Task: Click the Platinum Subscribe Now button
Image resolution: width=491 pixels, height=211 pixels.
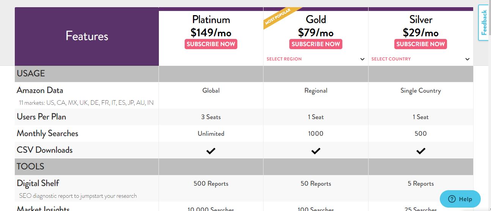Action: [211, 44]
